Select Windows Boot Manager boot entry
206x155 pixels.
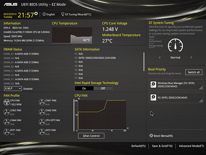tap(176, 85)
